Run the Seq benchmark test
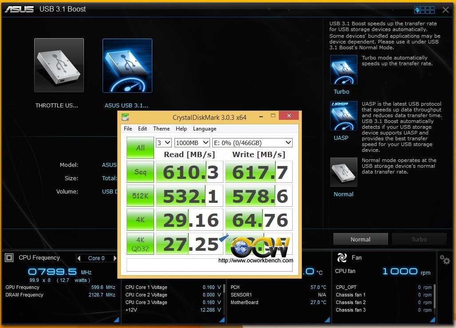 (140, 172)
